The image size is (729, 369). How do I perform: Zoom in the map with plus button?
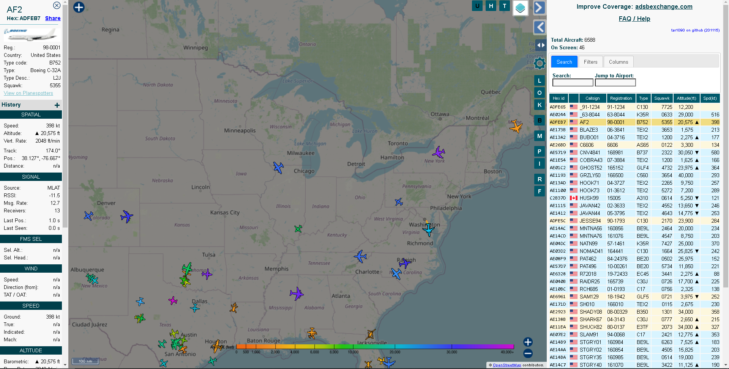(x=528, y=342)
